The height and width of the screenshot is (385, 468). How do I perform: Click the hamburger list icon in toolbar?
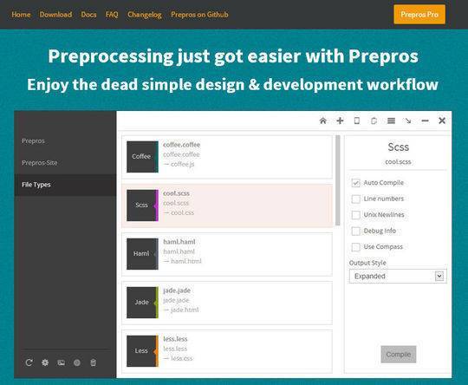391,121
